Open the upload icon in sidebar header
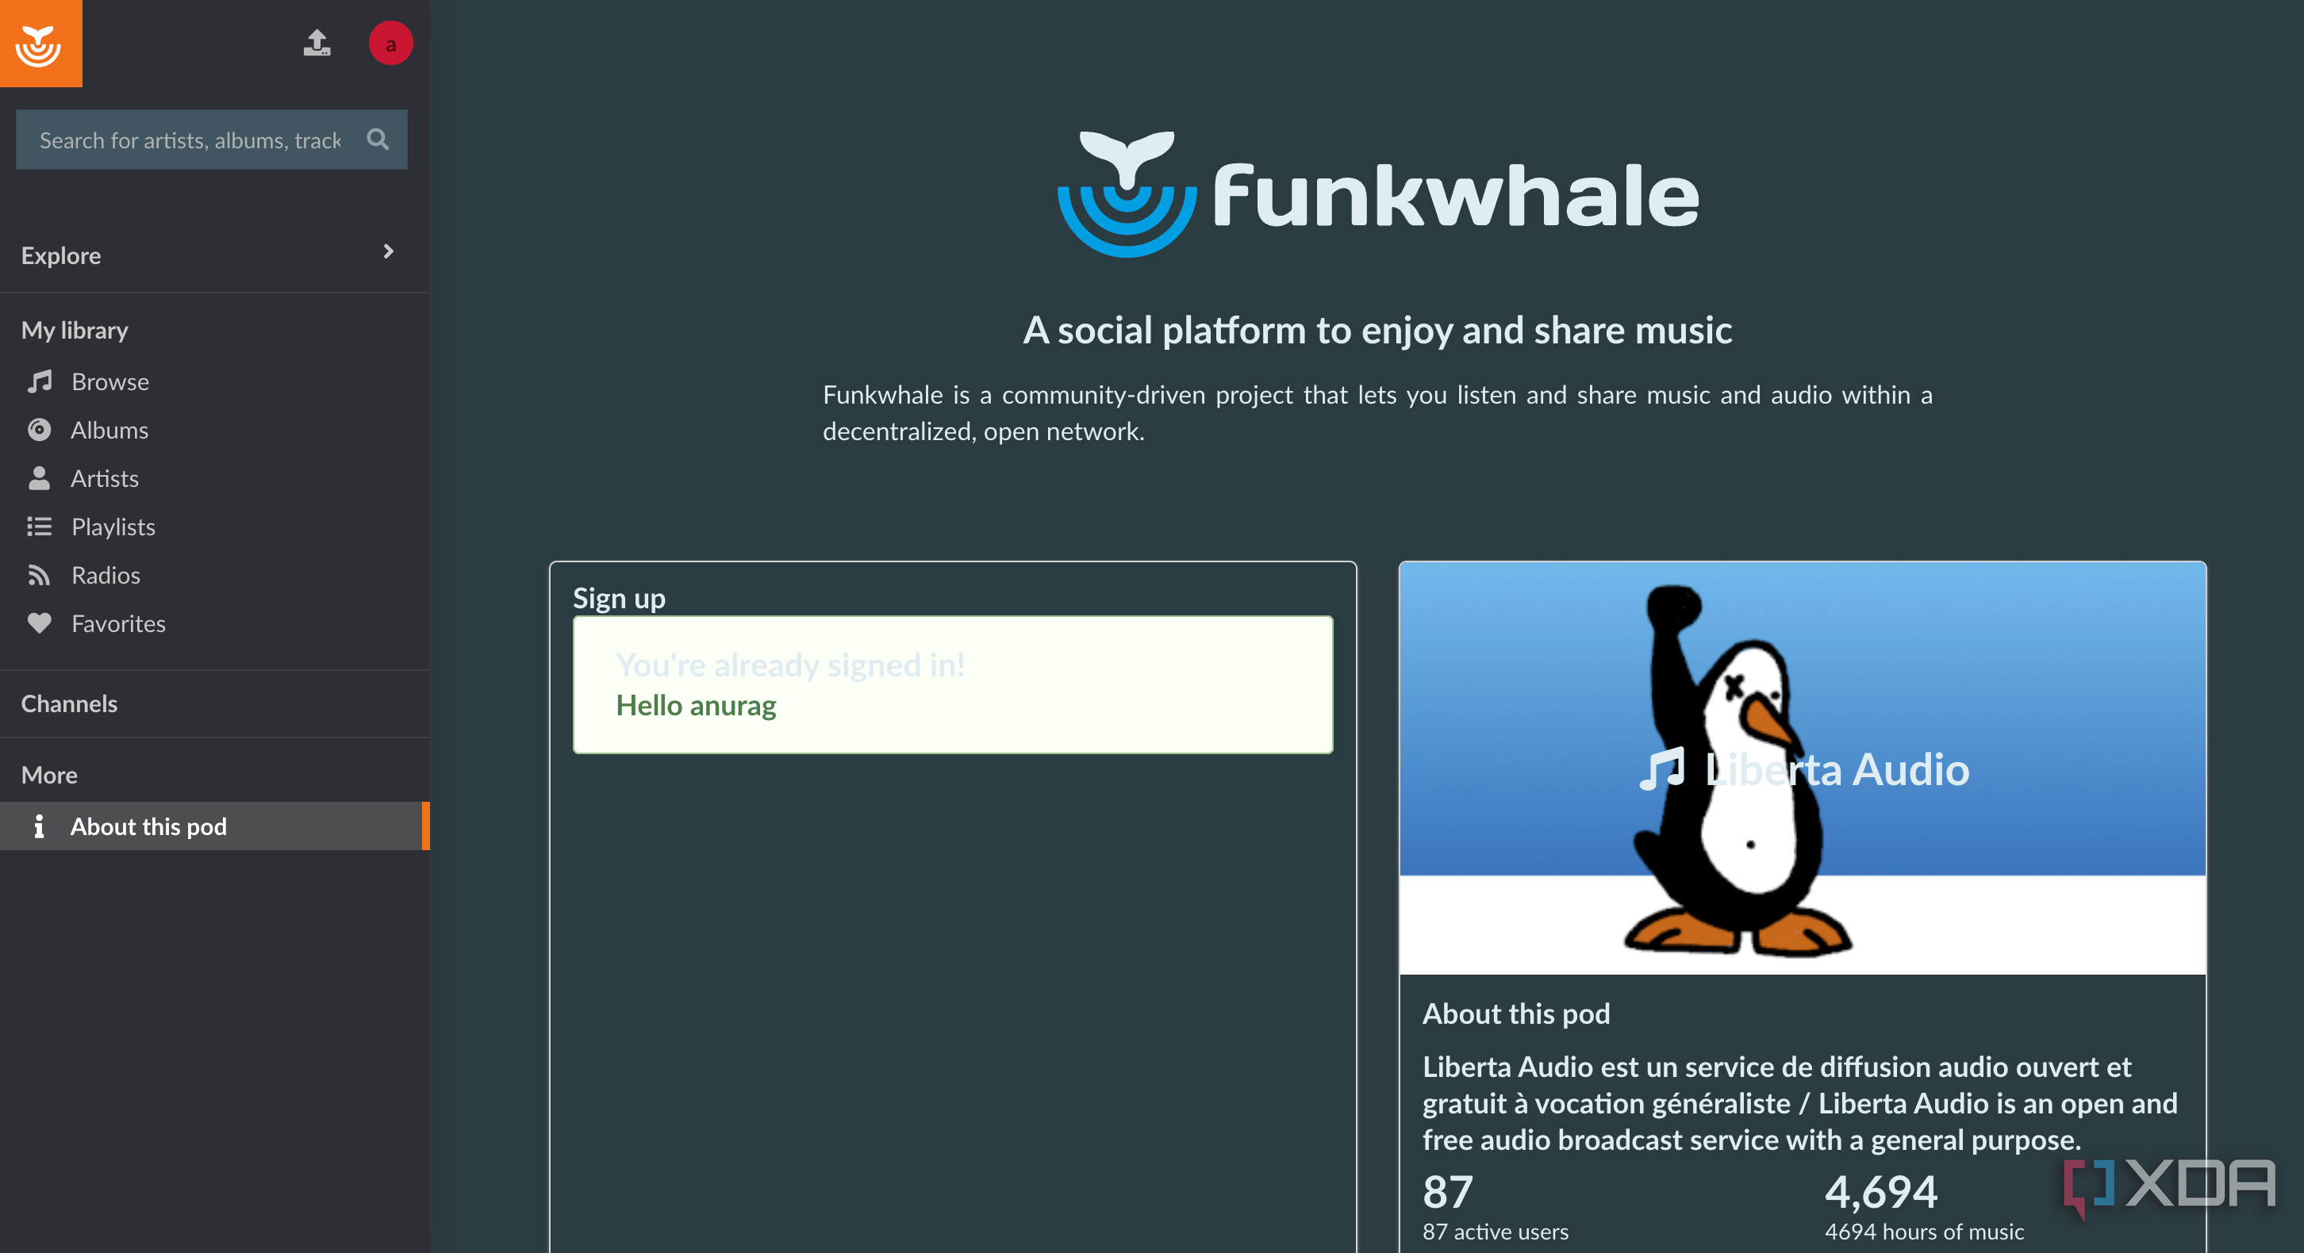 pos(317,43)
